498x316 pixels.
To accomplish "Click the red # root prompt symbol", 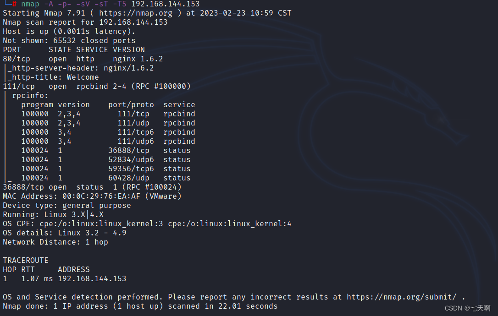I will [14, 4].
